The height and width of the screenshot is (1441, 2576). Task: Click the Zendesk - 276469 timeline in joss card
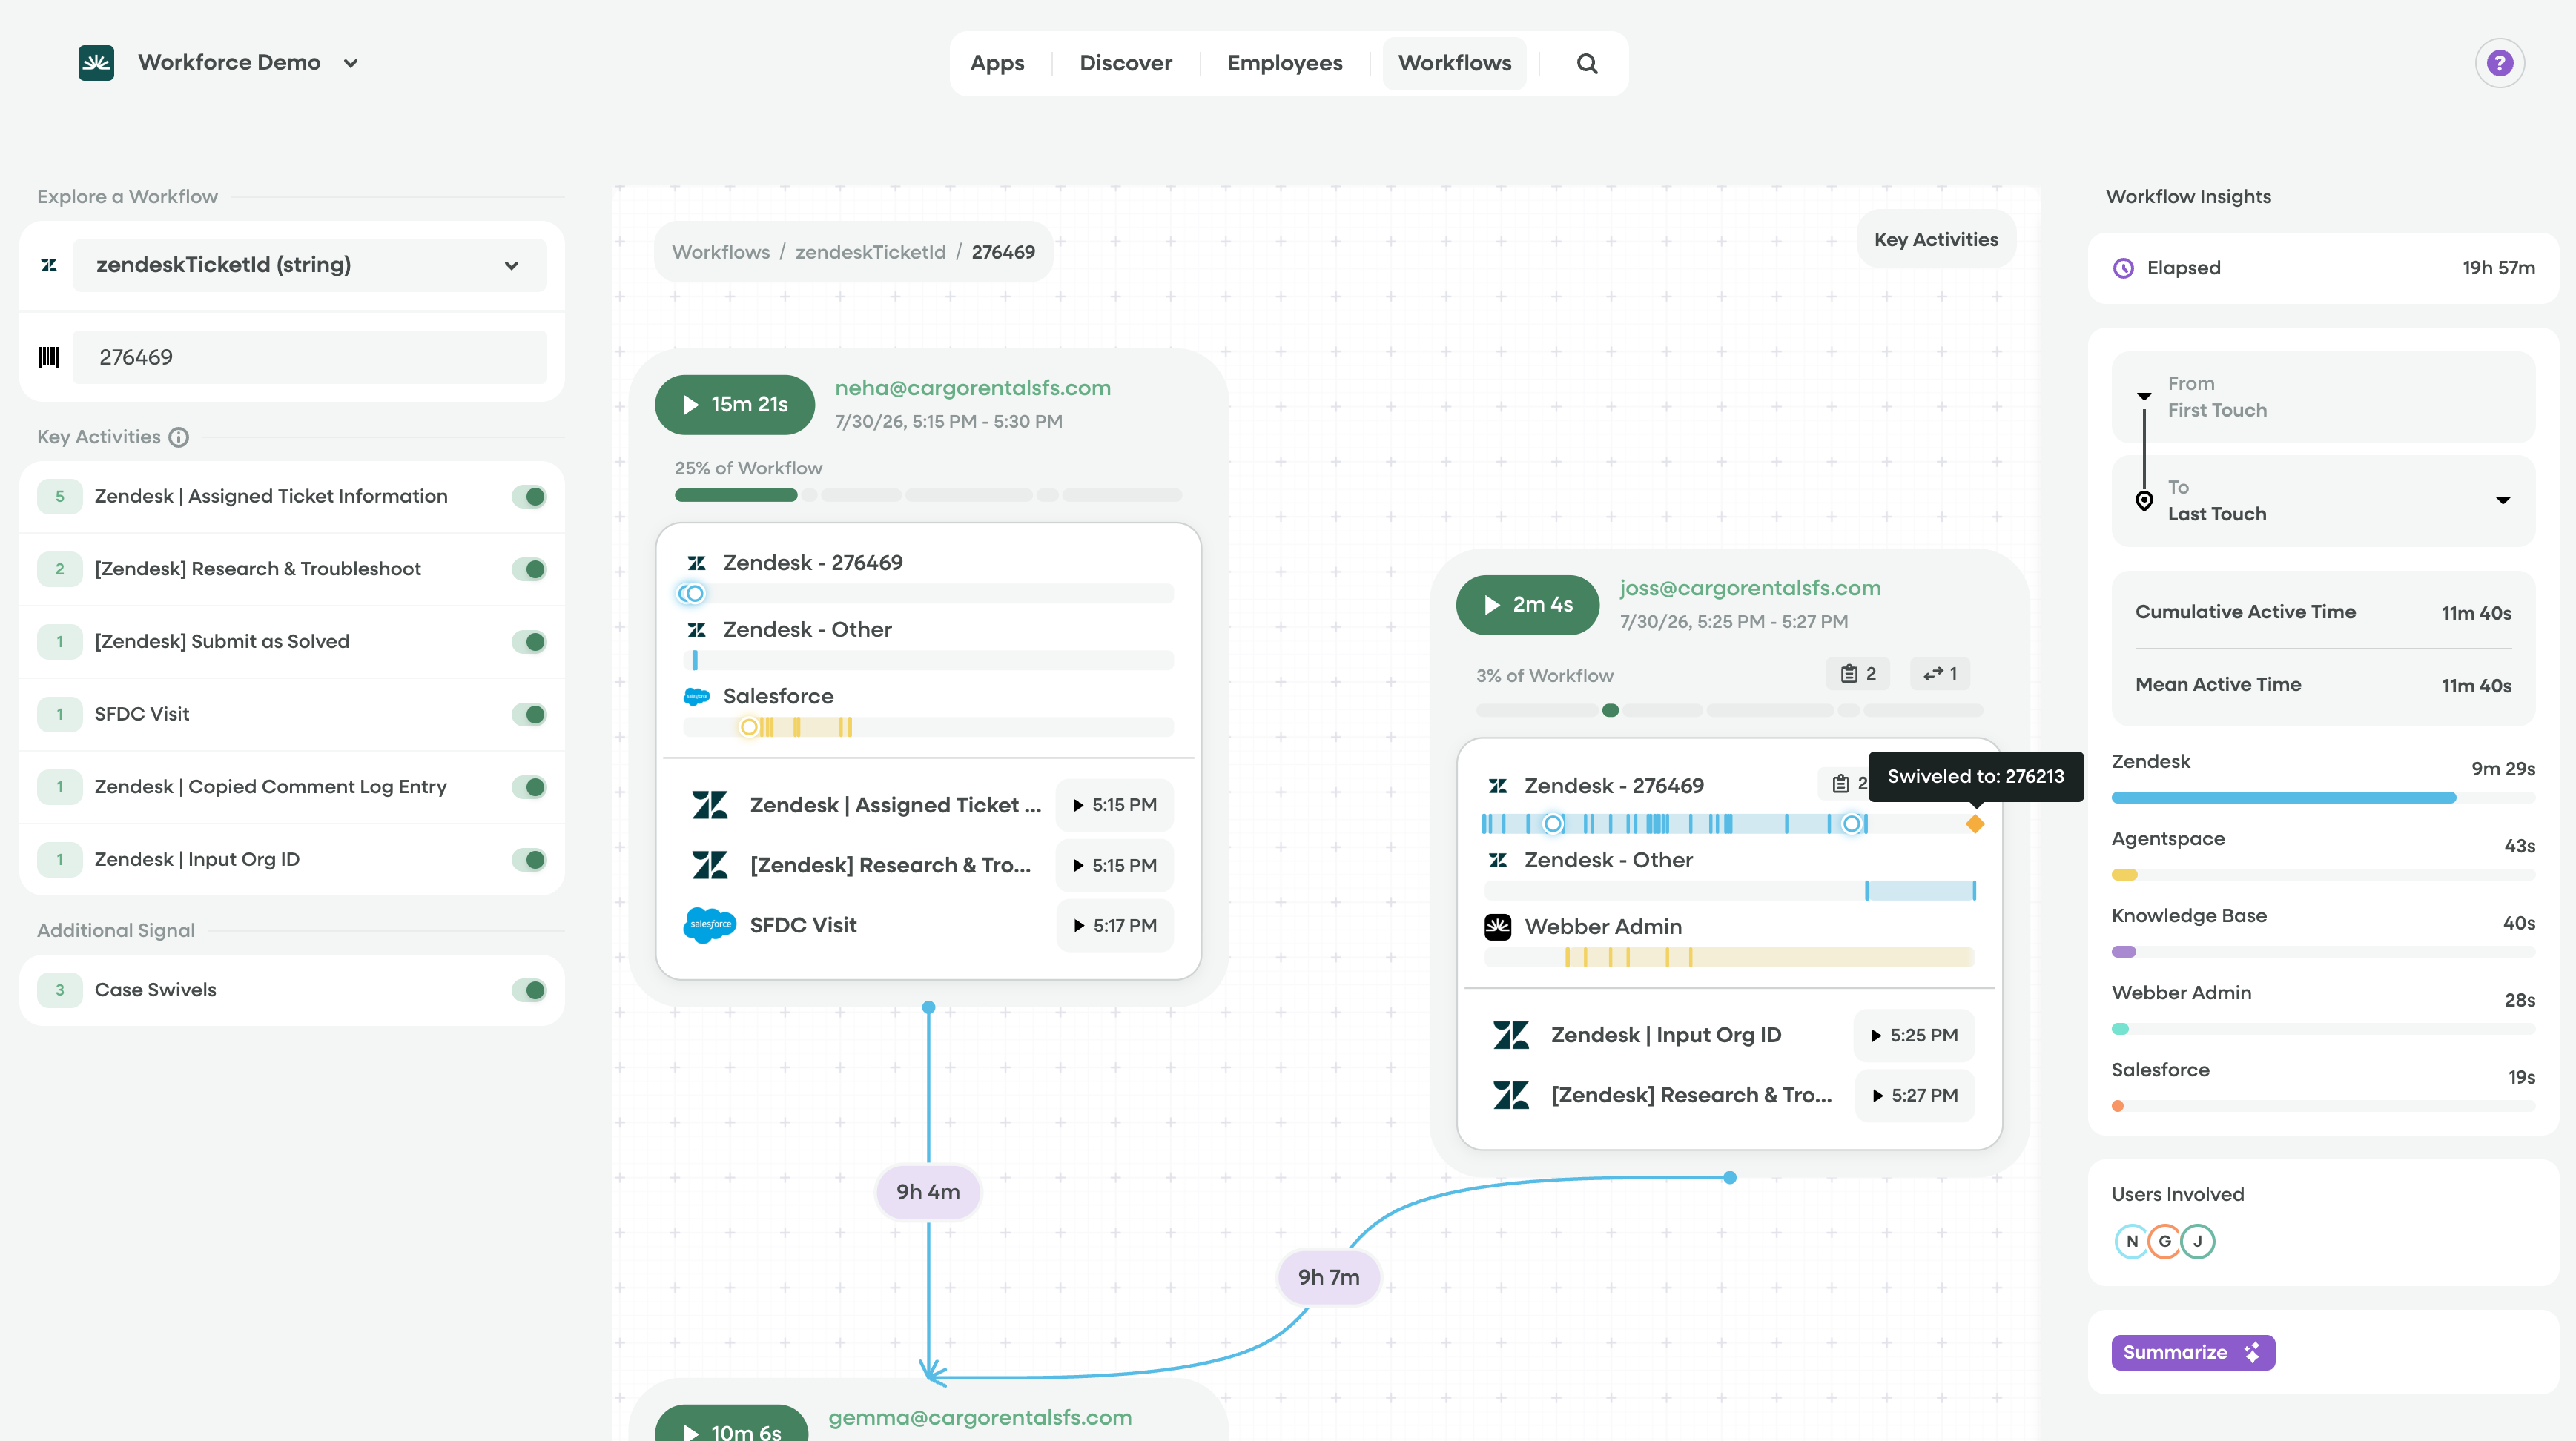click(x=1729, y=824)
